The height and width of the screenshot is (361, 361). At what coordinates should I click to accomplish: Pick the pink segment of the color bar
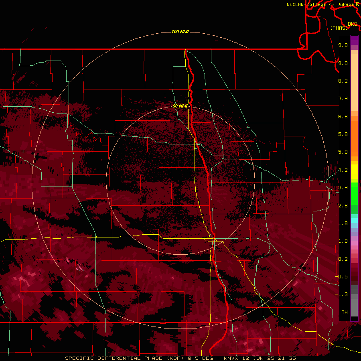[x=354, y=243]
